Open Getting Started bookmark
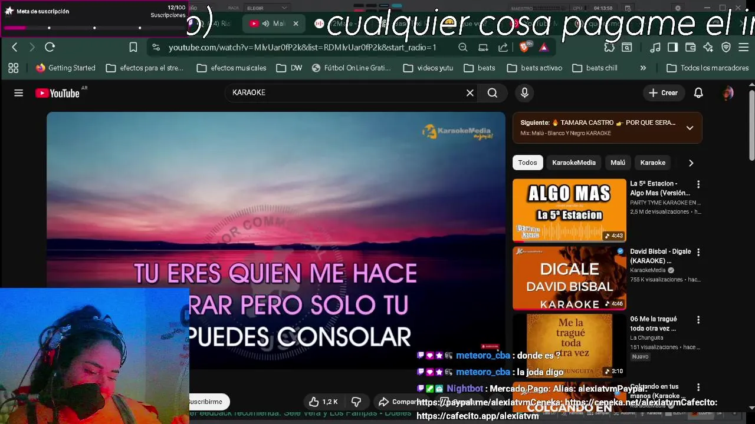Screen dimensions: 755x424 coord(65,68)
